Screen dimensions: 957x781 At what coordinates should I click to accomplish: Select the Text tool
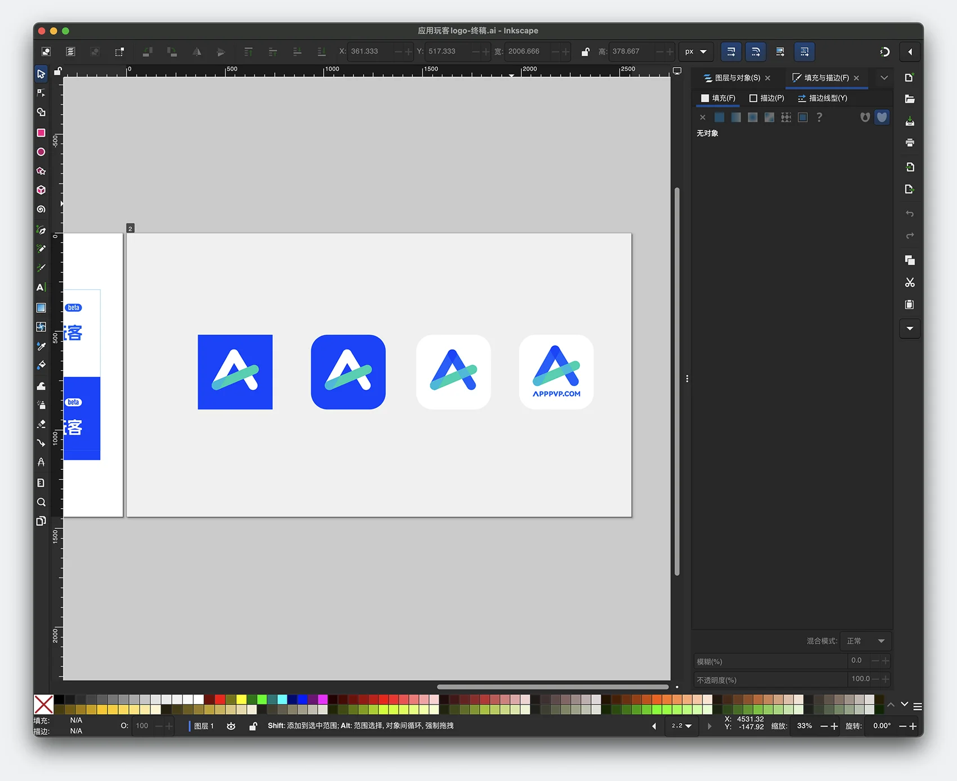point(41,288)
